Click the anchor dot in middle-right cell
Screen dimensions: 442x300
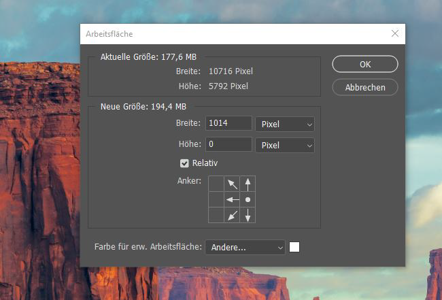tap(248, 199)
